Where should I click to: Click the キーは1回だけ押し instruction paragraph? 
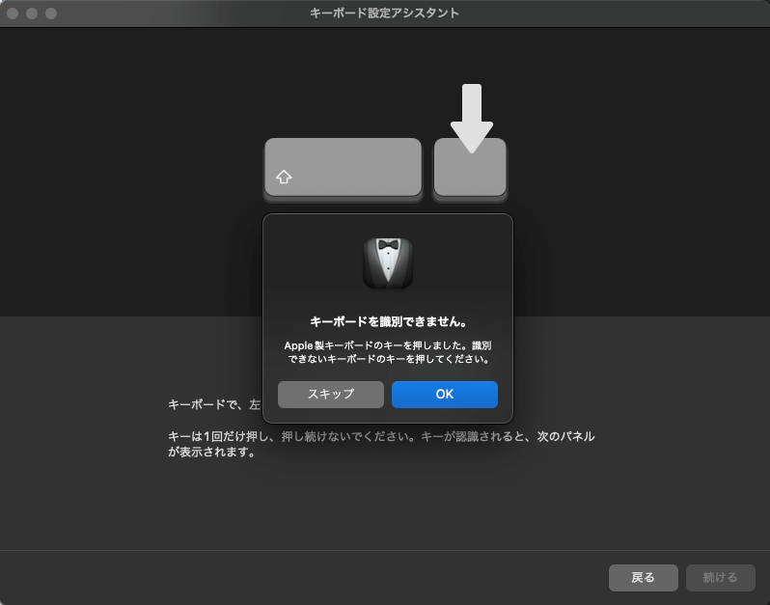point(380,436)
